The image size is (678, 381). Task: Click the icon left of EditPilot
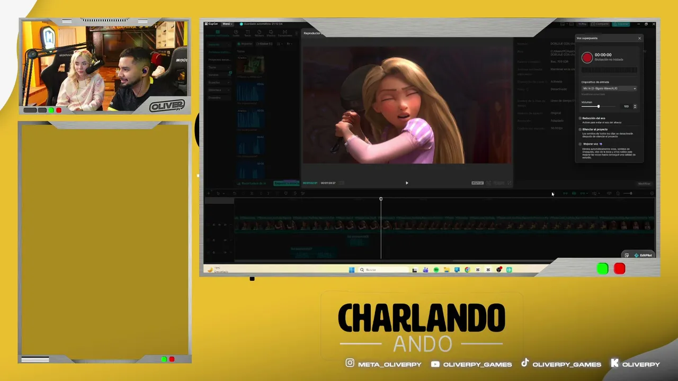pos(627,256)
